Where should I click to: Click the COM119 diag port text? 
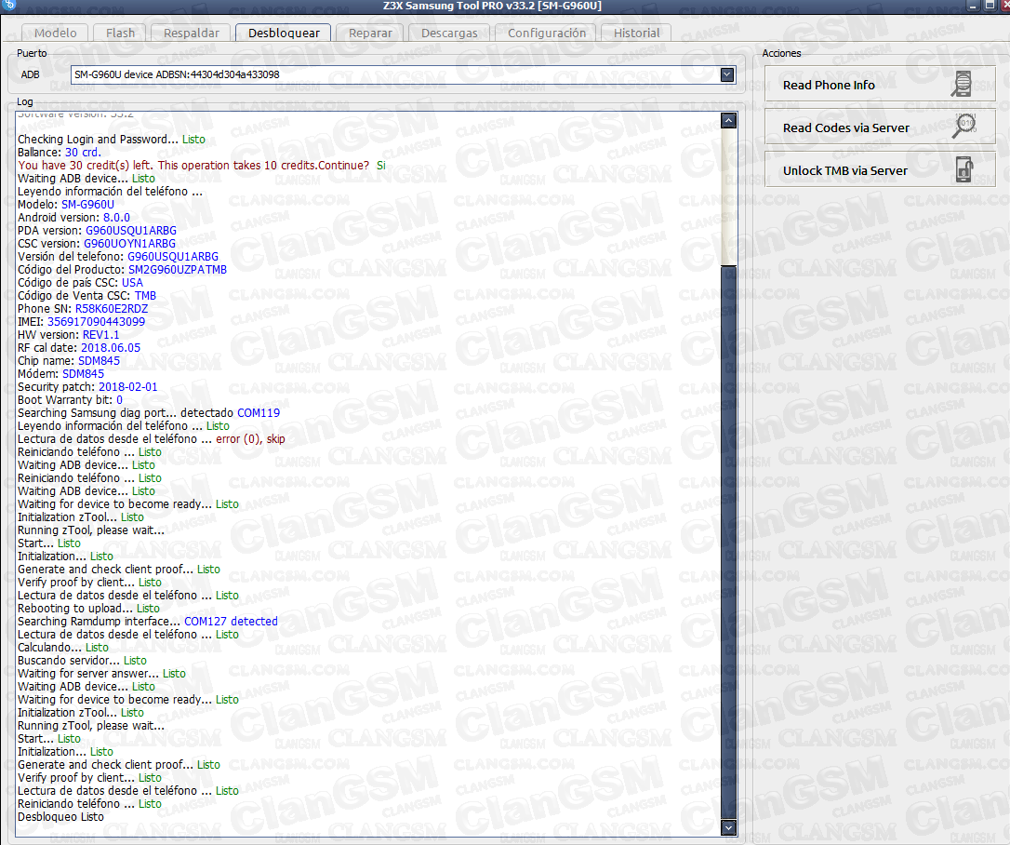click(x=259, y=412)
